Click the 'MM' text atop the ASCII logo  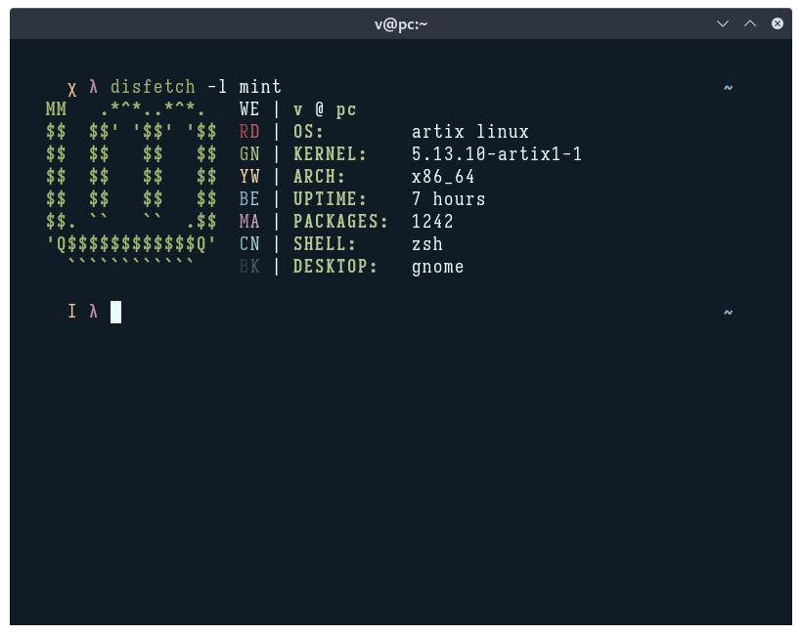56,109
